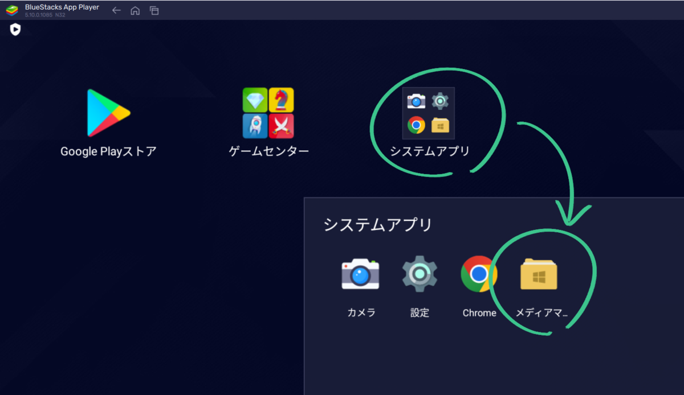684x395 pixels.
Task: Click the メディアマ.. label text
Action: pos(542,312)
